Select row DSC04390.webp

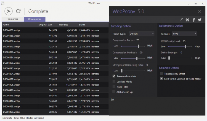(55, 63)
